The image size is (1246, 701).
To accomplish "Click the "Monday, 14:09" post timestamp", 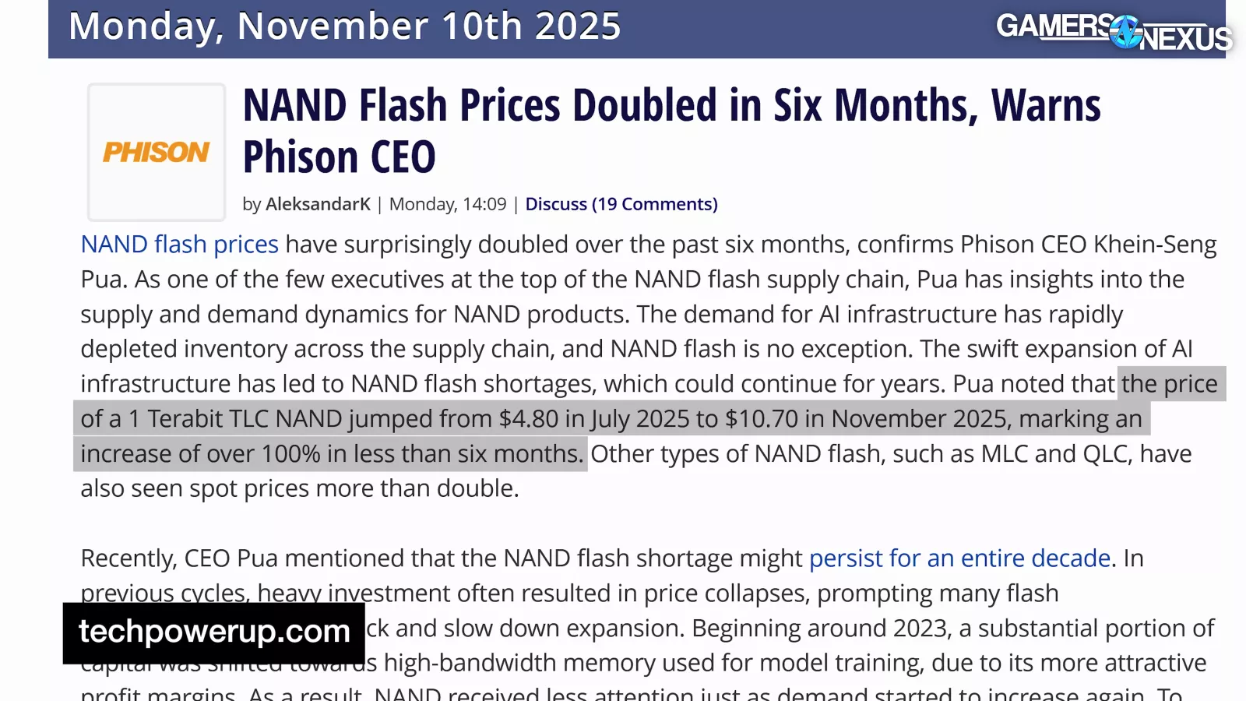I will [448, 204].
